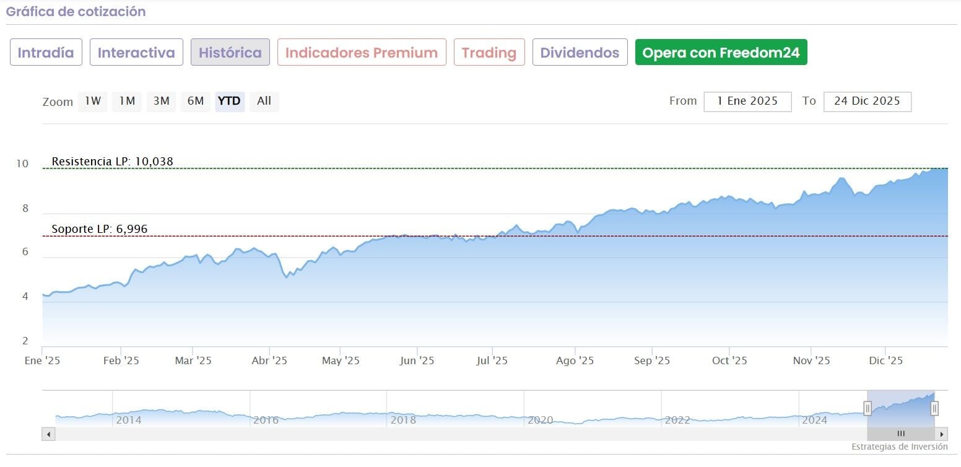
Task: Click the green Opera con Freedom24 button
Action: coord(721,53)
